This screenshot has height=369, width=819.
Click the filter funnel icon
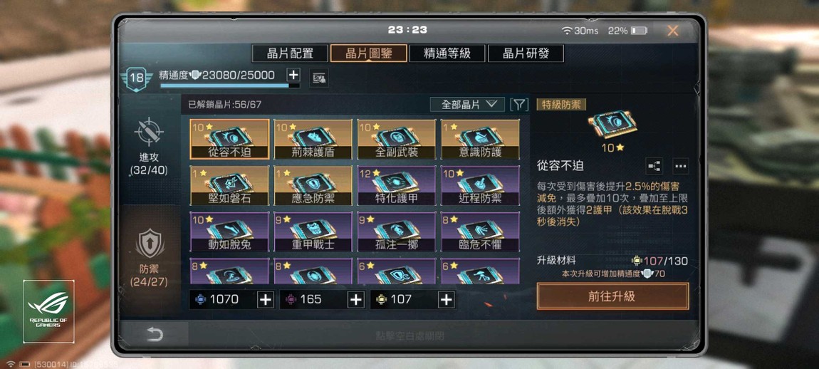click(x=518, y=104)
